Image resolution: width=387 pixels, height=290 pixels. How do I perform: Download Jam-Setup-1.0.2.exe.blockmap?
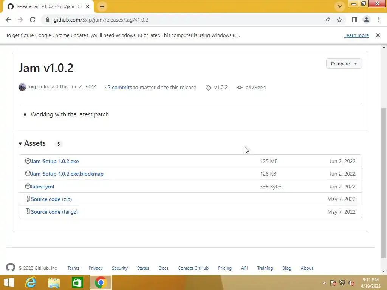pyautogui.click(x=67, y=174)
